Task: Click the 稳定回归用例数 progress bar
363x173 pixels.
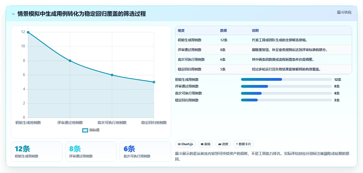Action: point(286,100)
